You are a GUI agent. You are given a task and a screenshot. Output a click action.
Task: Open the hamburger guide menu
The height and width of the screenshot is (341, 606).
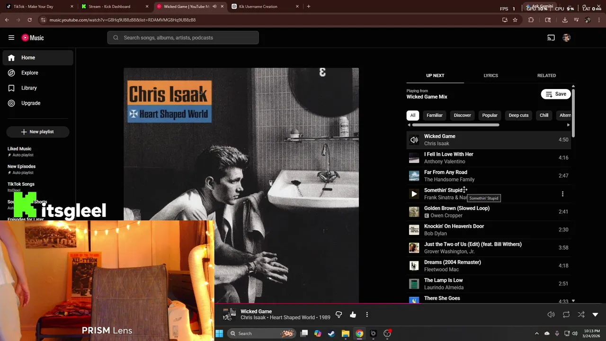click(x=11, y=38)
